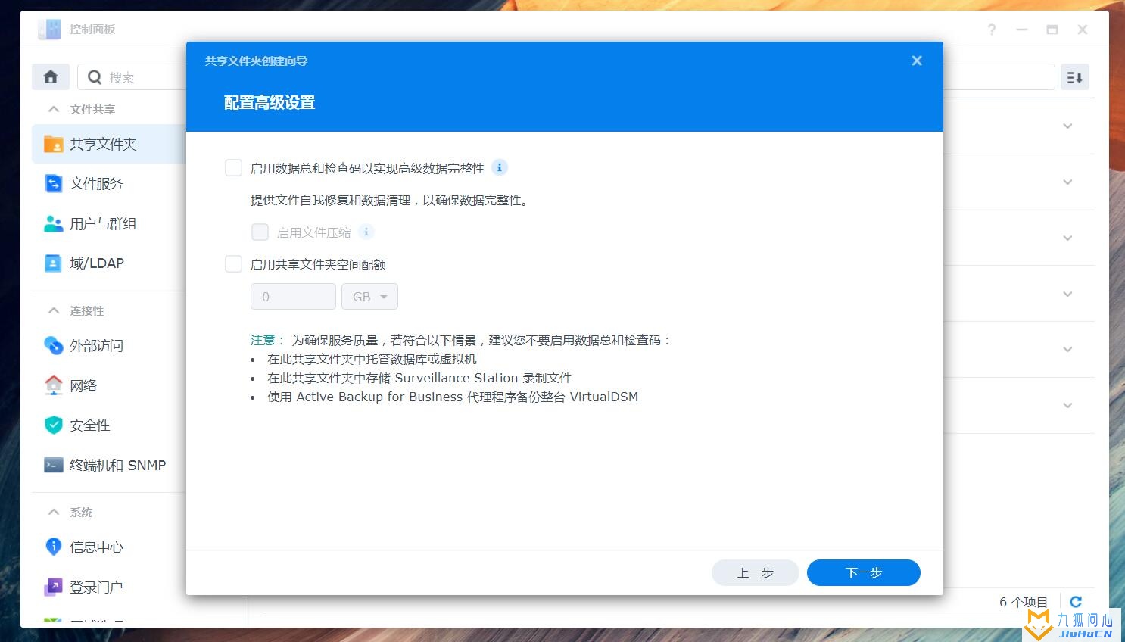Open 外部访问 icon in sidebar
Image resolution: width=1125 pixels, height=642 pixels.
tap(53, 345)
